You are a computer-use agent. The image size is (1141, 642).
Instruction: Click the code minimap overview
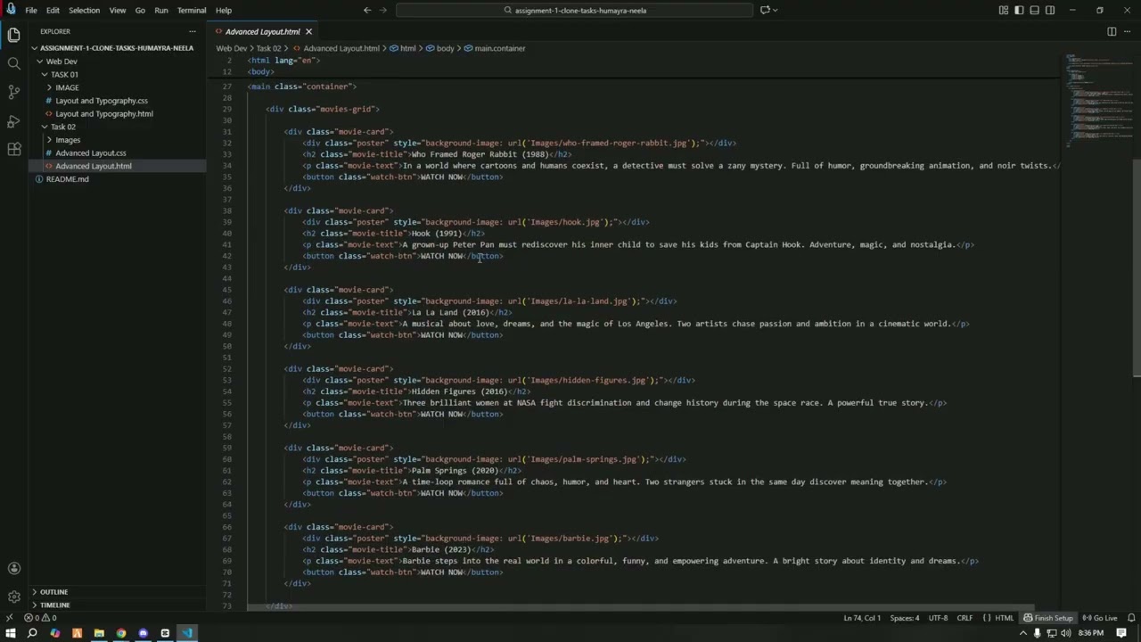pyautogui.click(x=1098, y=101)
